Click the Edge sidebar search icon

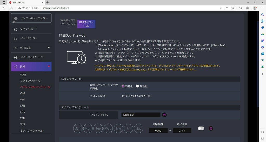(262, 15)
